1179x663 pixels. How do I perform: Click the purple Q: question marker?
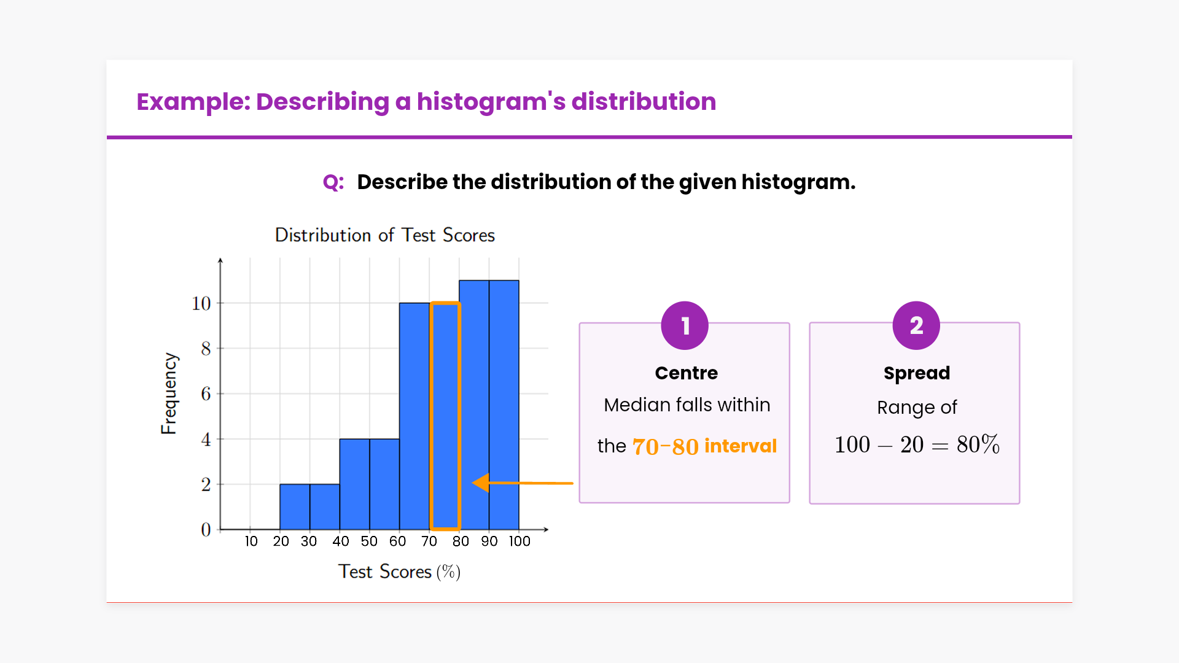tap(333, 182)
